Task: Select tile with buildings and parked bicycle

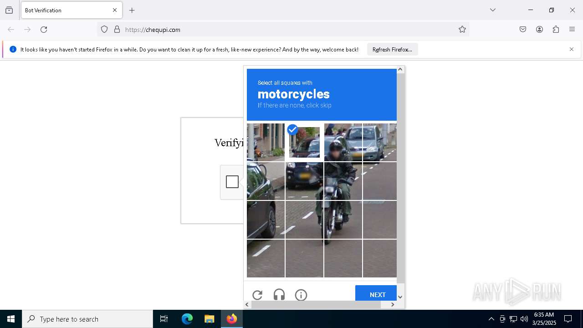Action: click(266, 142)
